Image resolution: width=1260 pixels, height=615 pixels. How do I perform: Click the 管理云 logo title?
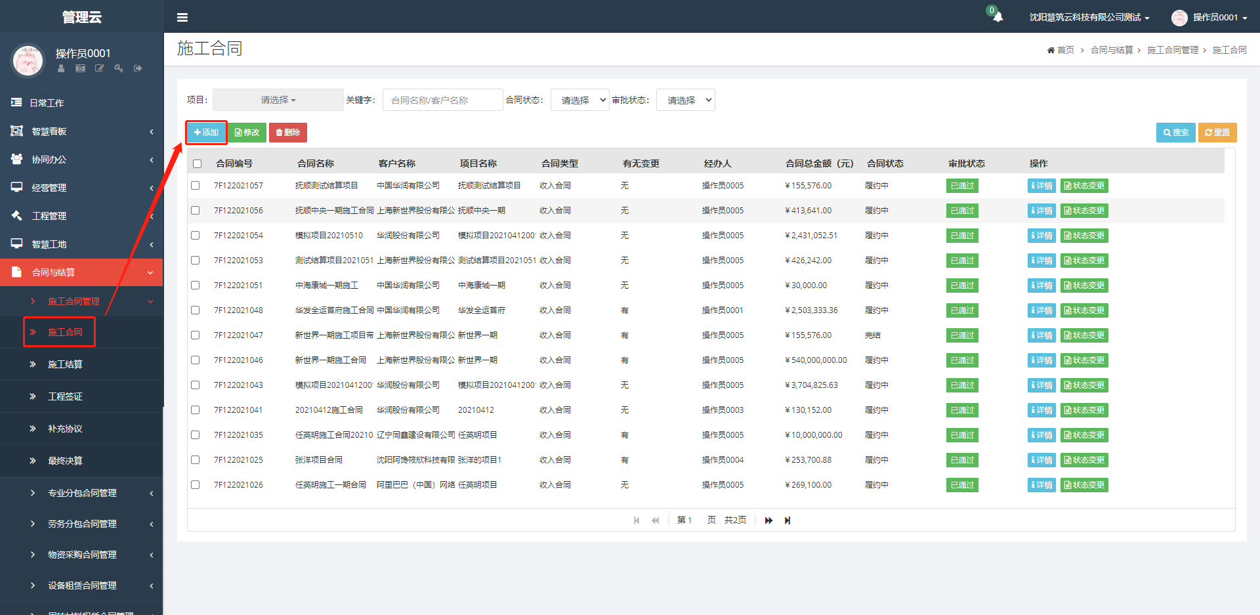(81, 17)
